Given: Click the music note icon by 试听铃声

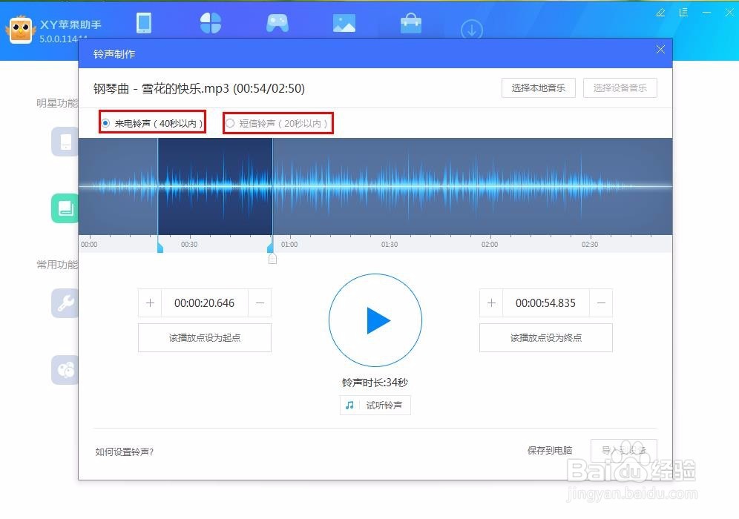Looking at the screenshot, I should tap(349, 405).
